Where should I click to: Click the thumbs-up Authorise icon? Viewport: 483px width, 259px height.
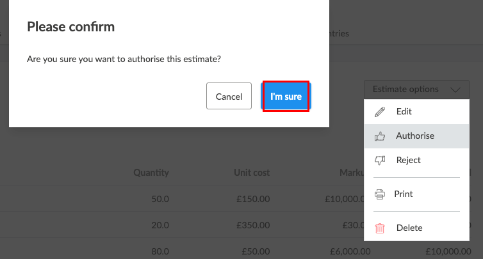(x=380, y=136)
